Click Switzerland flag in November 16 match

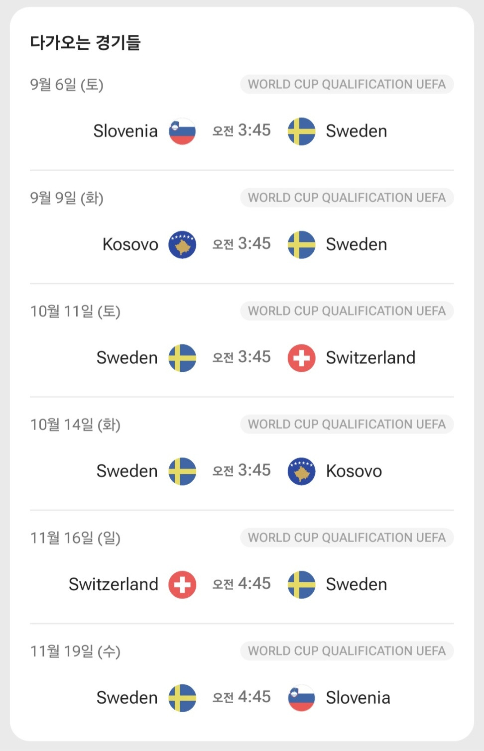[182, 585]
